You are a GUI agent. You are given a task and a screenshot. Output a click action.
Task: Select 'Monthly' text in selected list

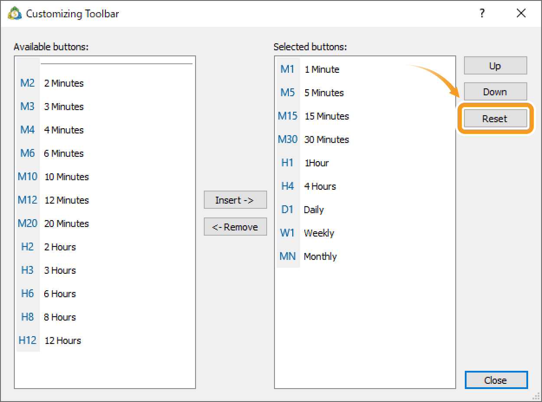[x=320, y=256]
